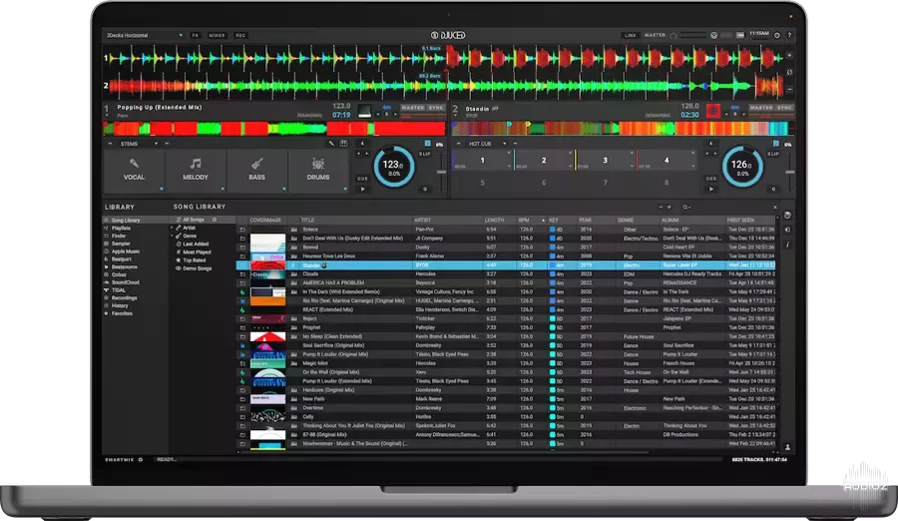The image size is (898, 521).
Task: Open the Finder library entry
Action: (119, 236)
